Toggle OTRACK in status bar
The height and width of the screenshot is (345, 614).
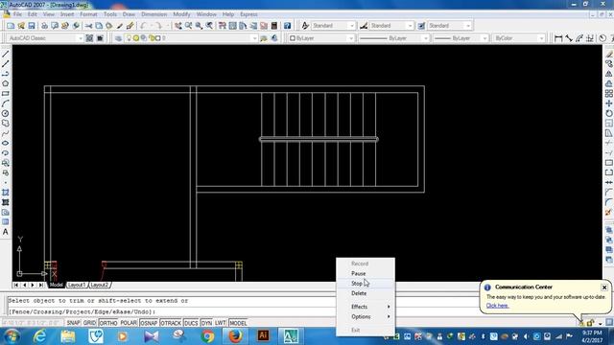171,323
